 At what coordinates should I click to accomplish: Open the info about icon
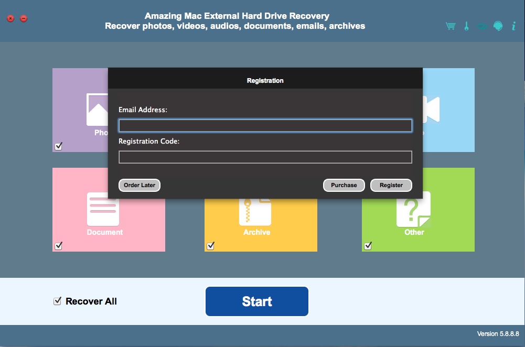click(x=513, y=26)
